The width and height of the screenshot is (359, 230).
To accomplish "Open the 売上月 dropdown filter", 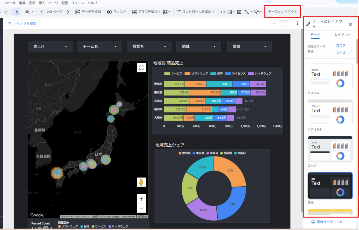I will [50, 47].
